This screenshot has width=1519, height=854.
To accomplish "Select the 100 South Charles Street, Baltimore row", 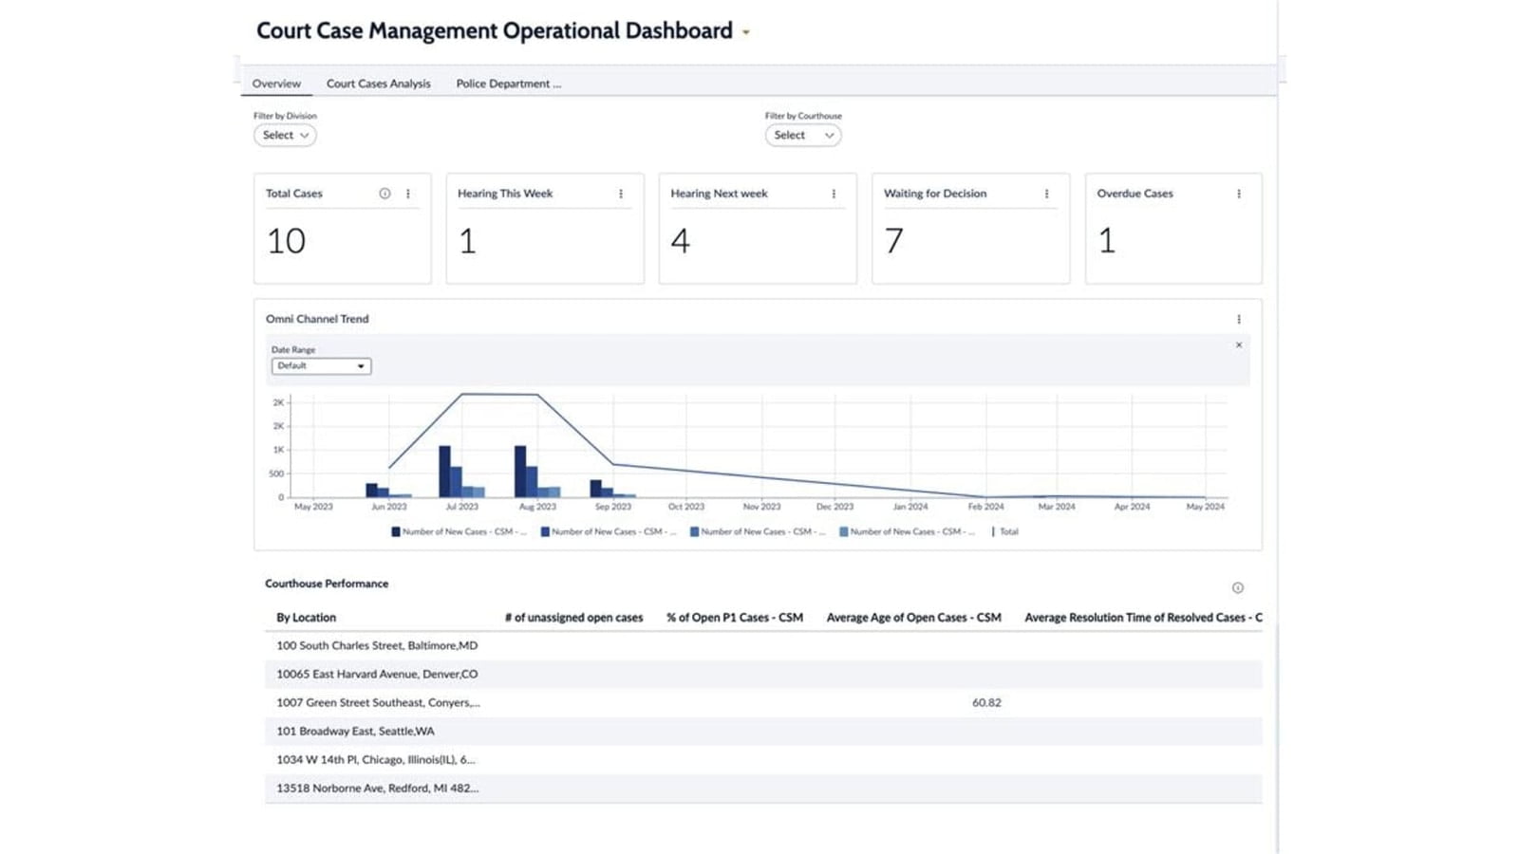I will 763,645.
